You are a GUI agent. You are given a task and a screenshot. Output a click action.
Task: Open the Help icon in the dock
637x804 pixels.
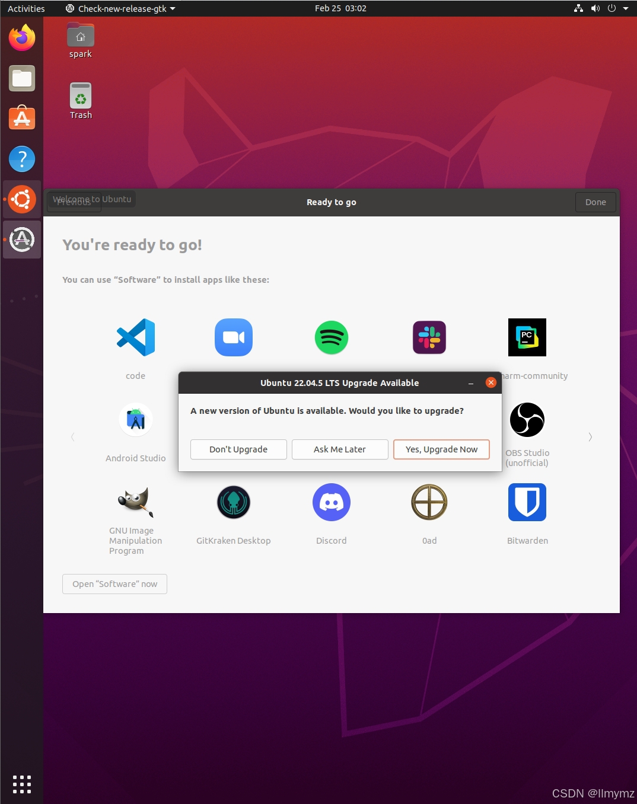[x=22, y=159]
